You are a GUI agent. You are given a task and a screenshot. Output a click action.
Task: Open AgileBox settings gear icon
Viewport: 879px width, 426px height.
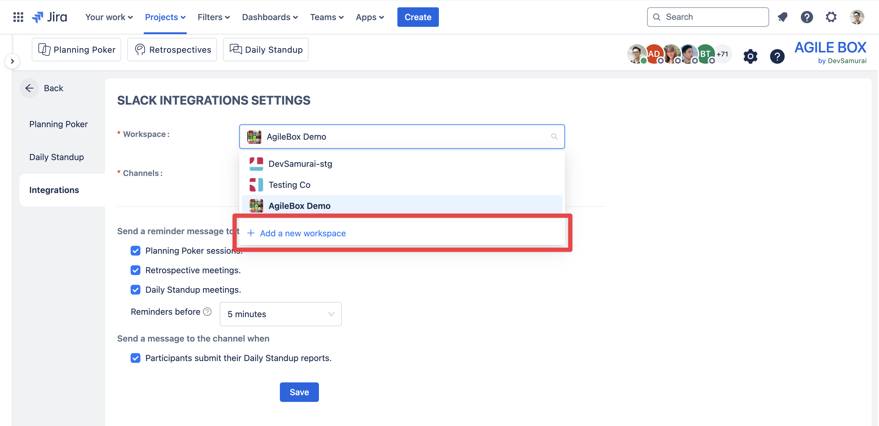pos(750,56)
